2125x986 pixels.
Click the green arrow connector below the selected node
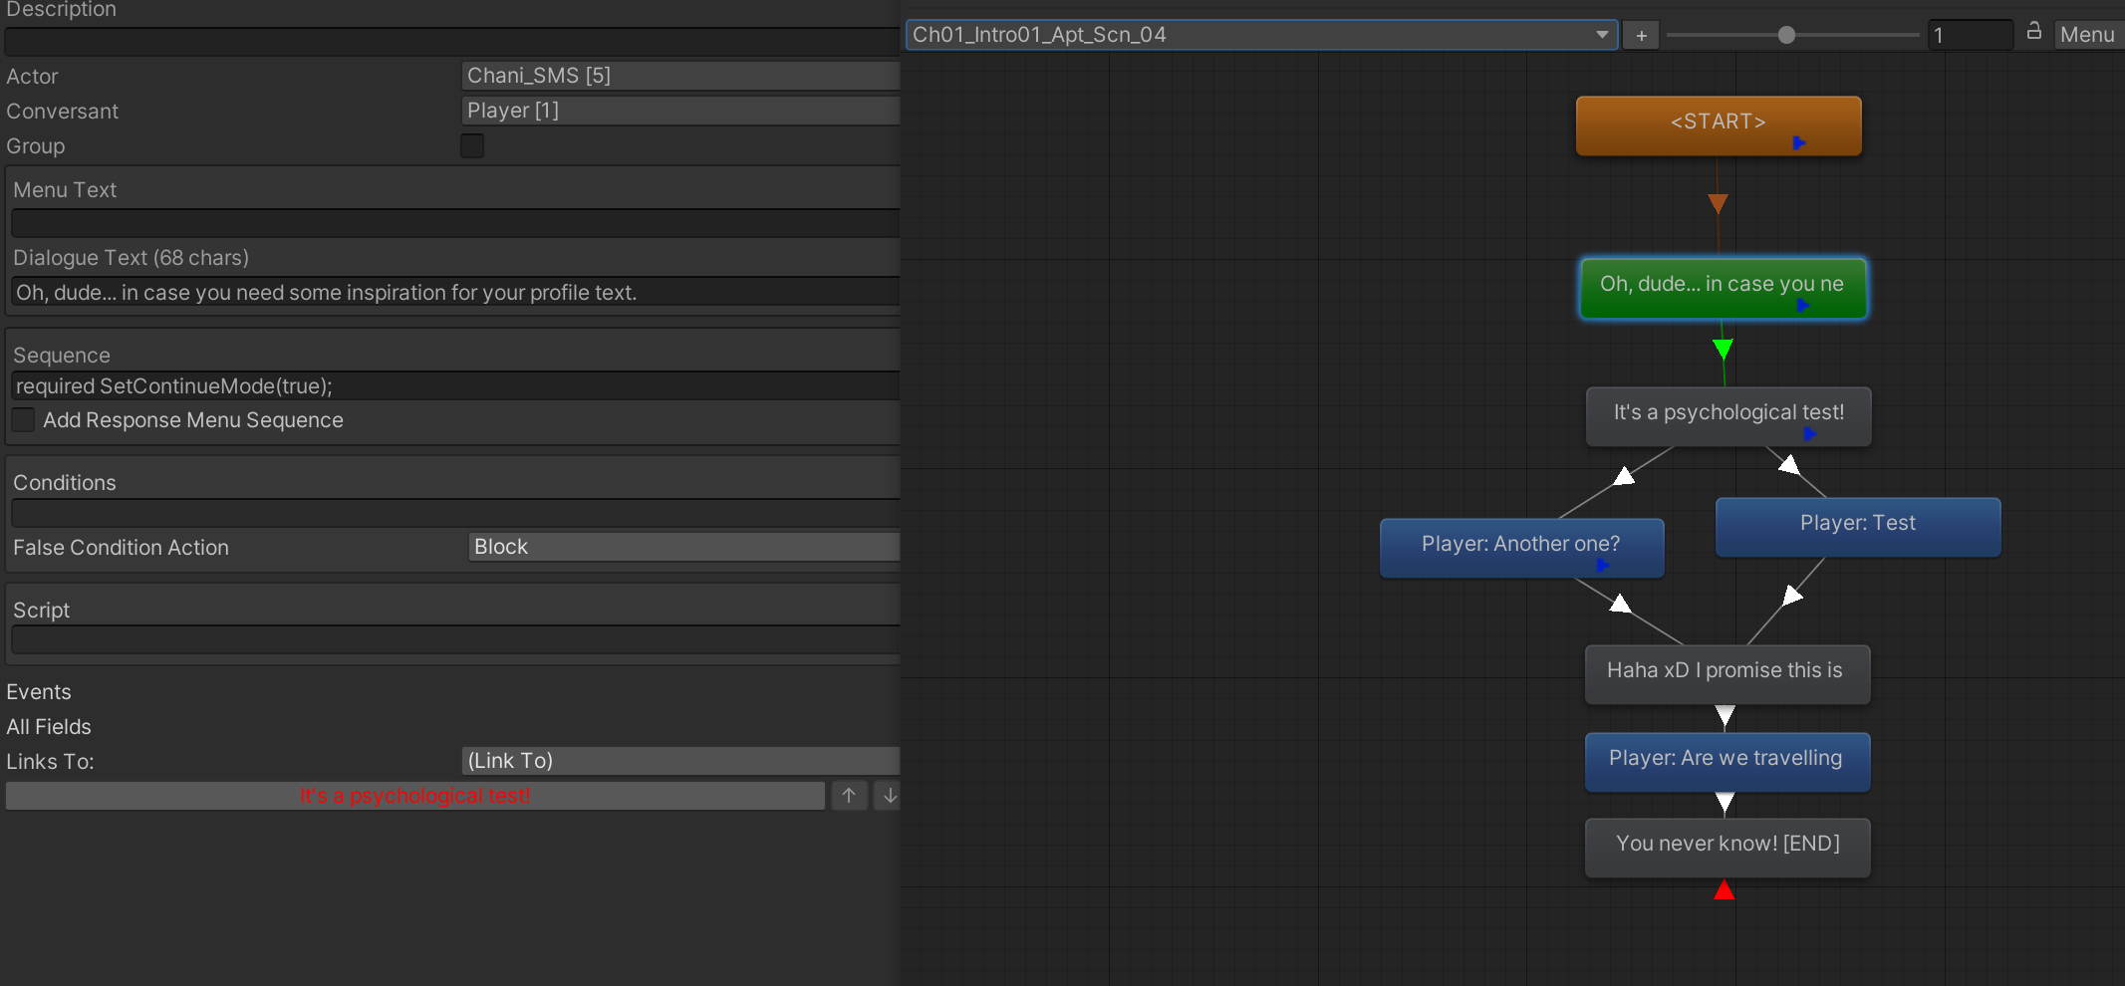[x=1723, y=349]
